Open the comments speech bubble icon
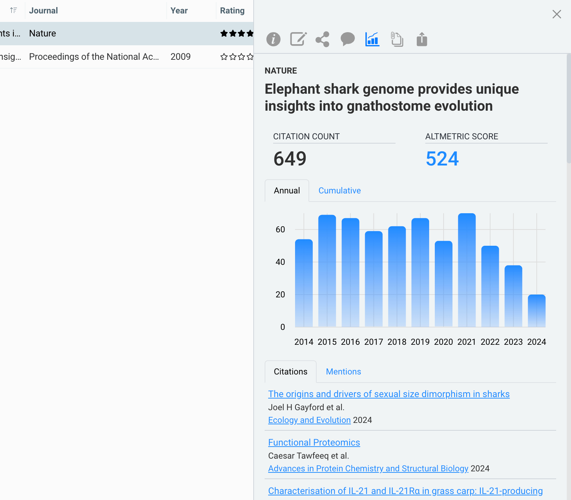571x500 pixels. 347,39
